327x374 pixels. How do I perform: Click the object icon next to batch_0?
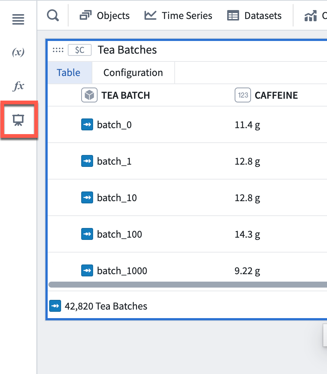[87, 124]
